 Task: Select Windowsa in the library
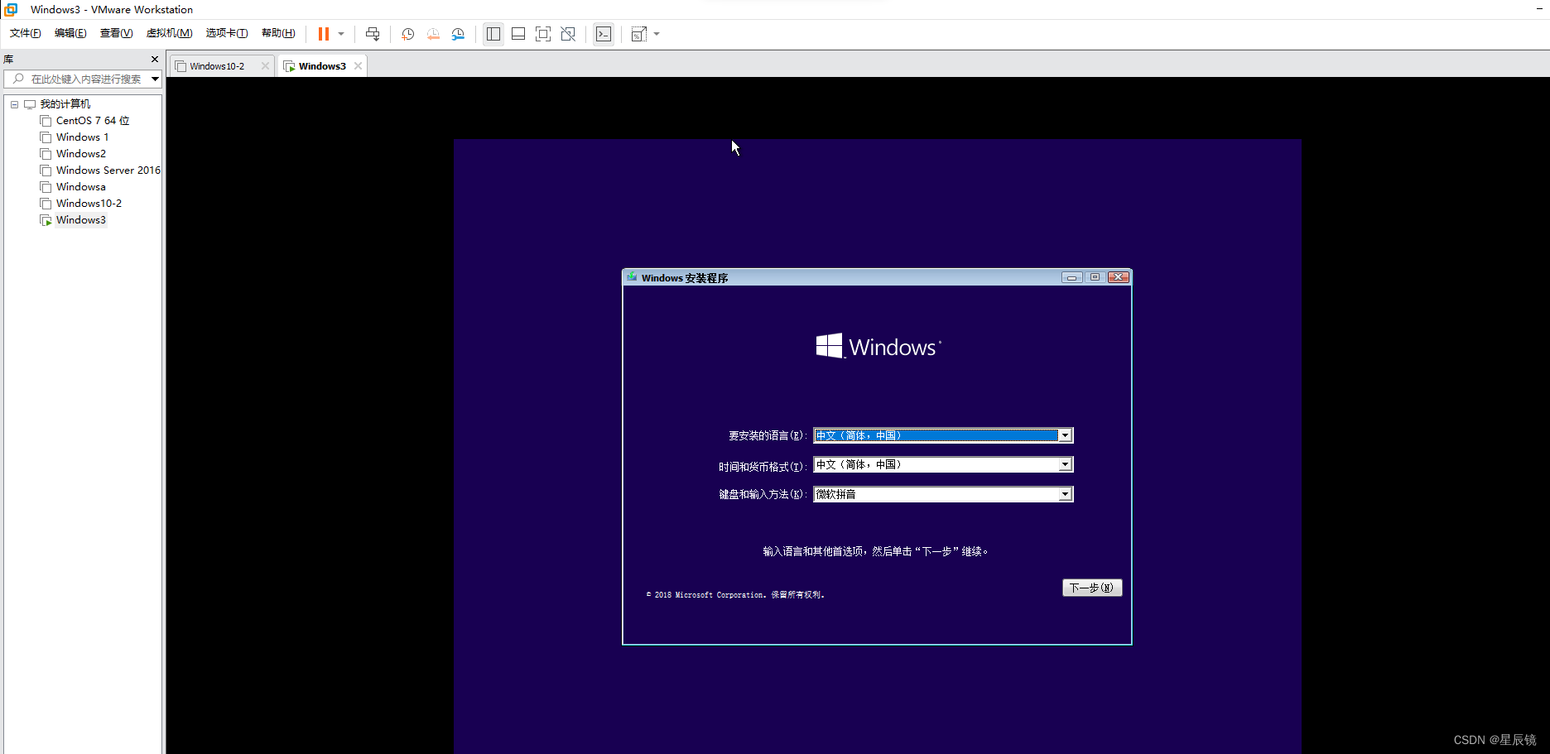tap(81, 187)
